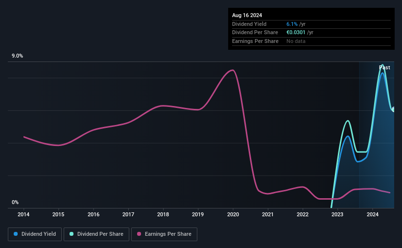Click the Past label on chart
Viewport: 402px width, 248px height.
[x=384, y=67]
